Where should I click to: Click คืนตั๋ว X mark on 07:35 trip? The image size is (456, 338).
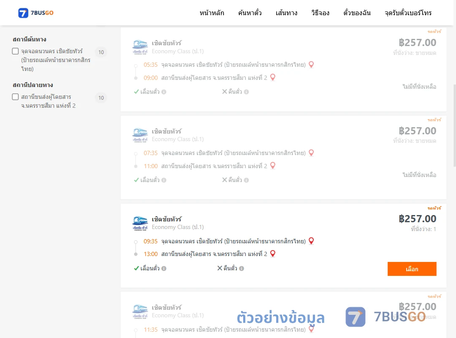[x=225, y=180]
